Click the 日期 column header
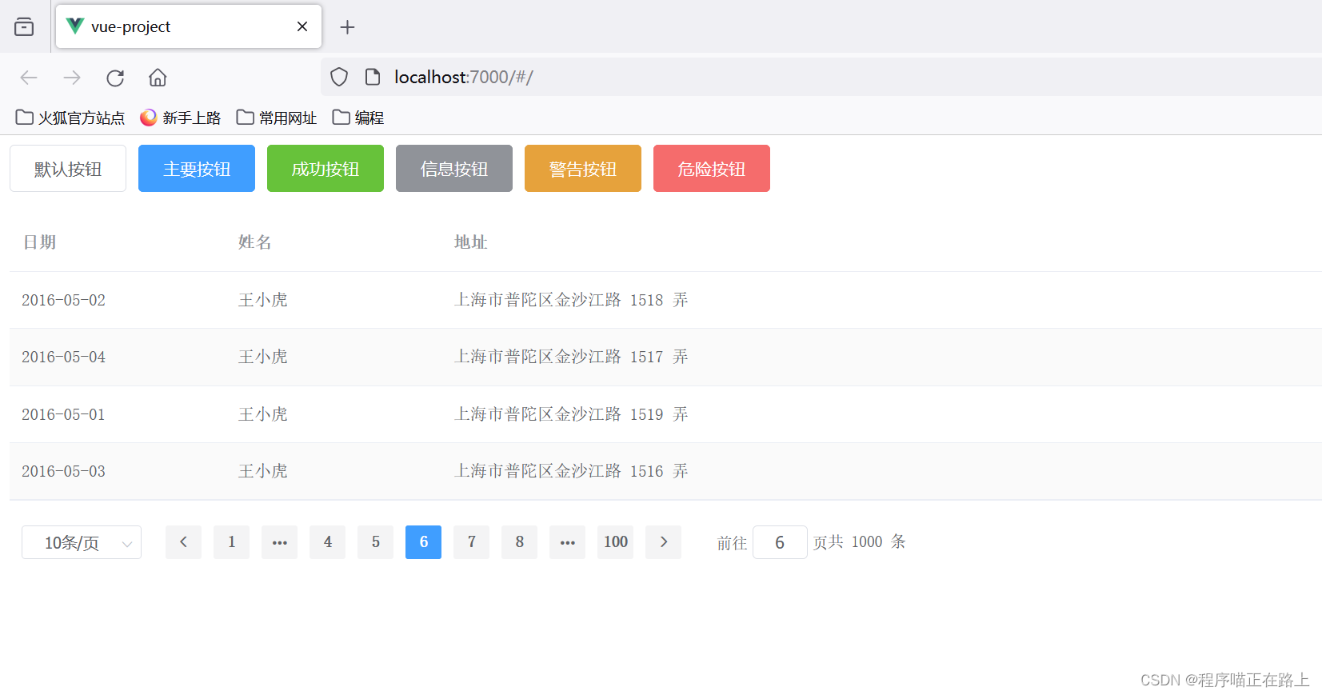 [x=39, y=242]
